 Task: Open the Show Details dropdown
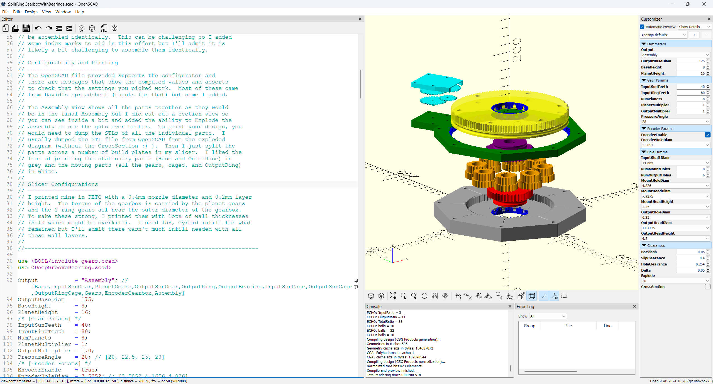coord(695,27)
